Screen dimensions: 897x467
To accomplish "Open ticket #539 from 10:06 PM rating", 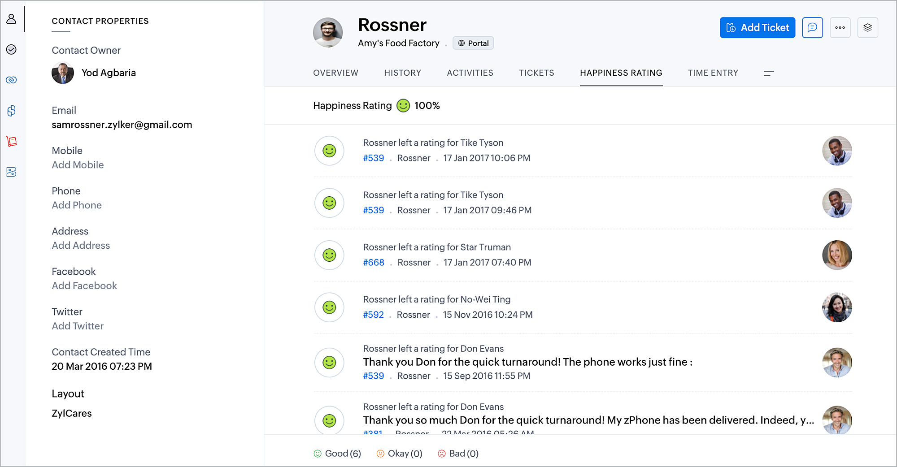I will (x=374, y=158).
